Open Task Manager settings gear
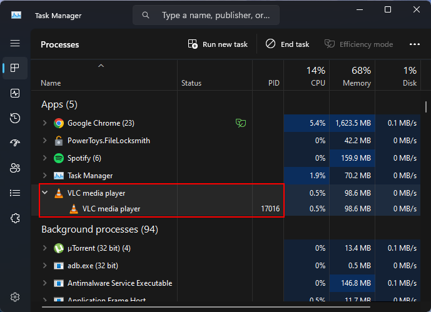 tap(15, 297)
